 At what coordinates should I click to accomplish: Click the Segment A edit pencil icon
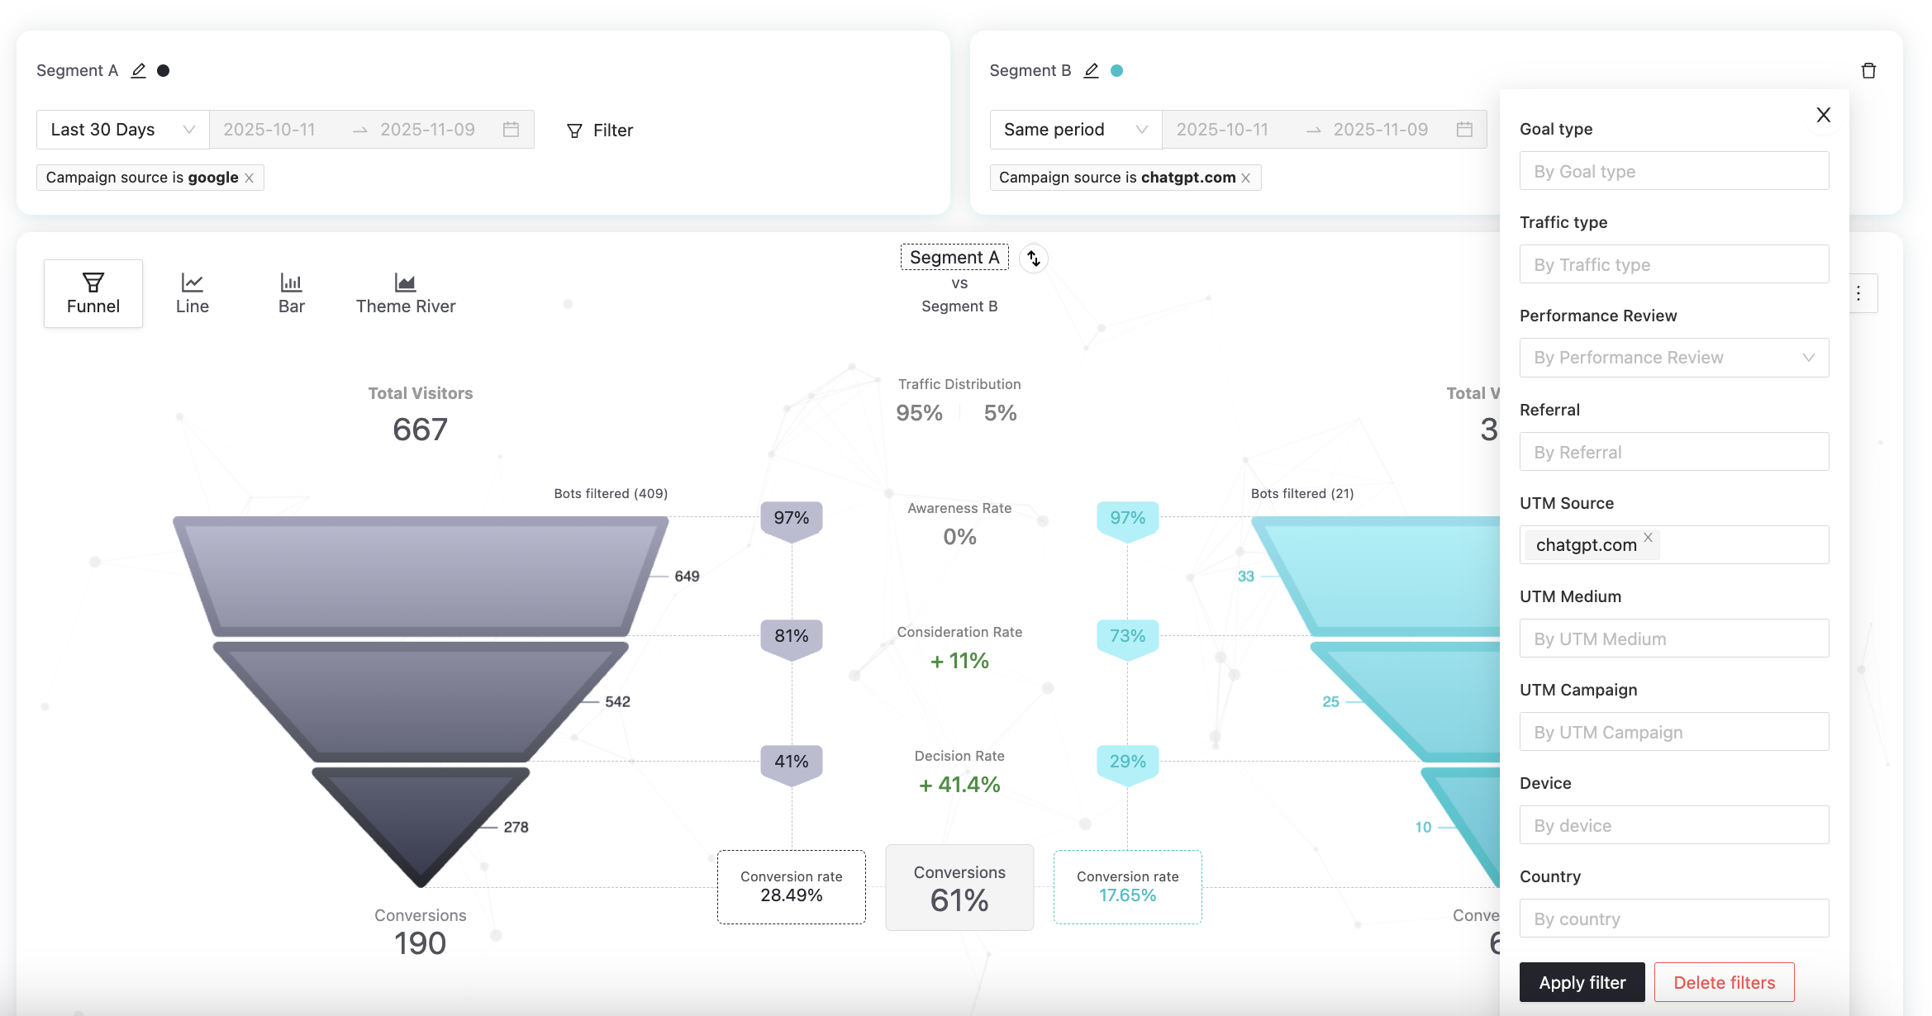(139, 71)
